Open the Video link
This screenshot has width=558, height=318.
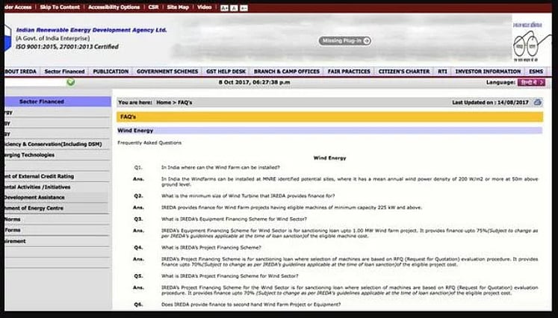coord(204,7)
